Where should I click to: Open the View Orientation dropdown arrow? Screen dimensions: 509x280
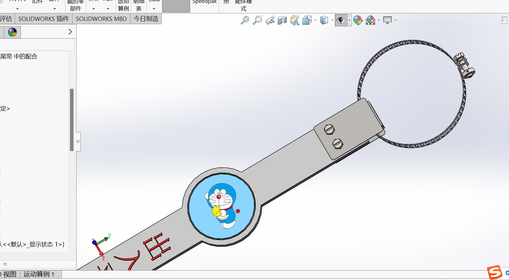(315, 20)
